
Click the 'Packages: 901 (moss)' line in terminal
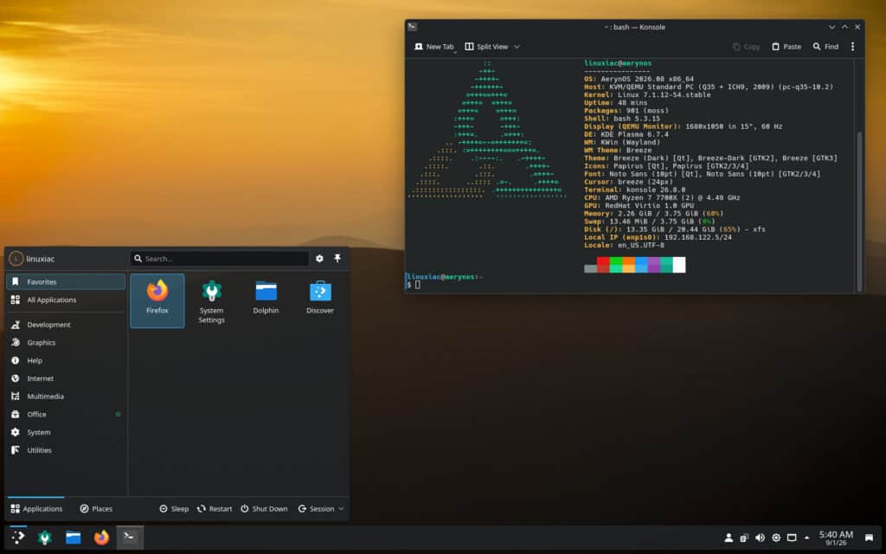pos(626,111)
